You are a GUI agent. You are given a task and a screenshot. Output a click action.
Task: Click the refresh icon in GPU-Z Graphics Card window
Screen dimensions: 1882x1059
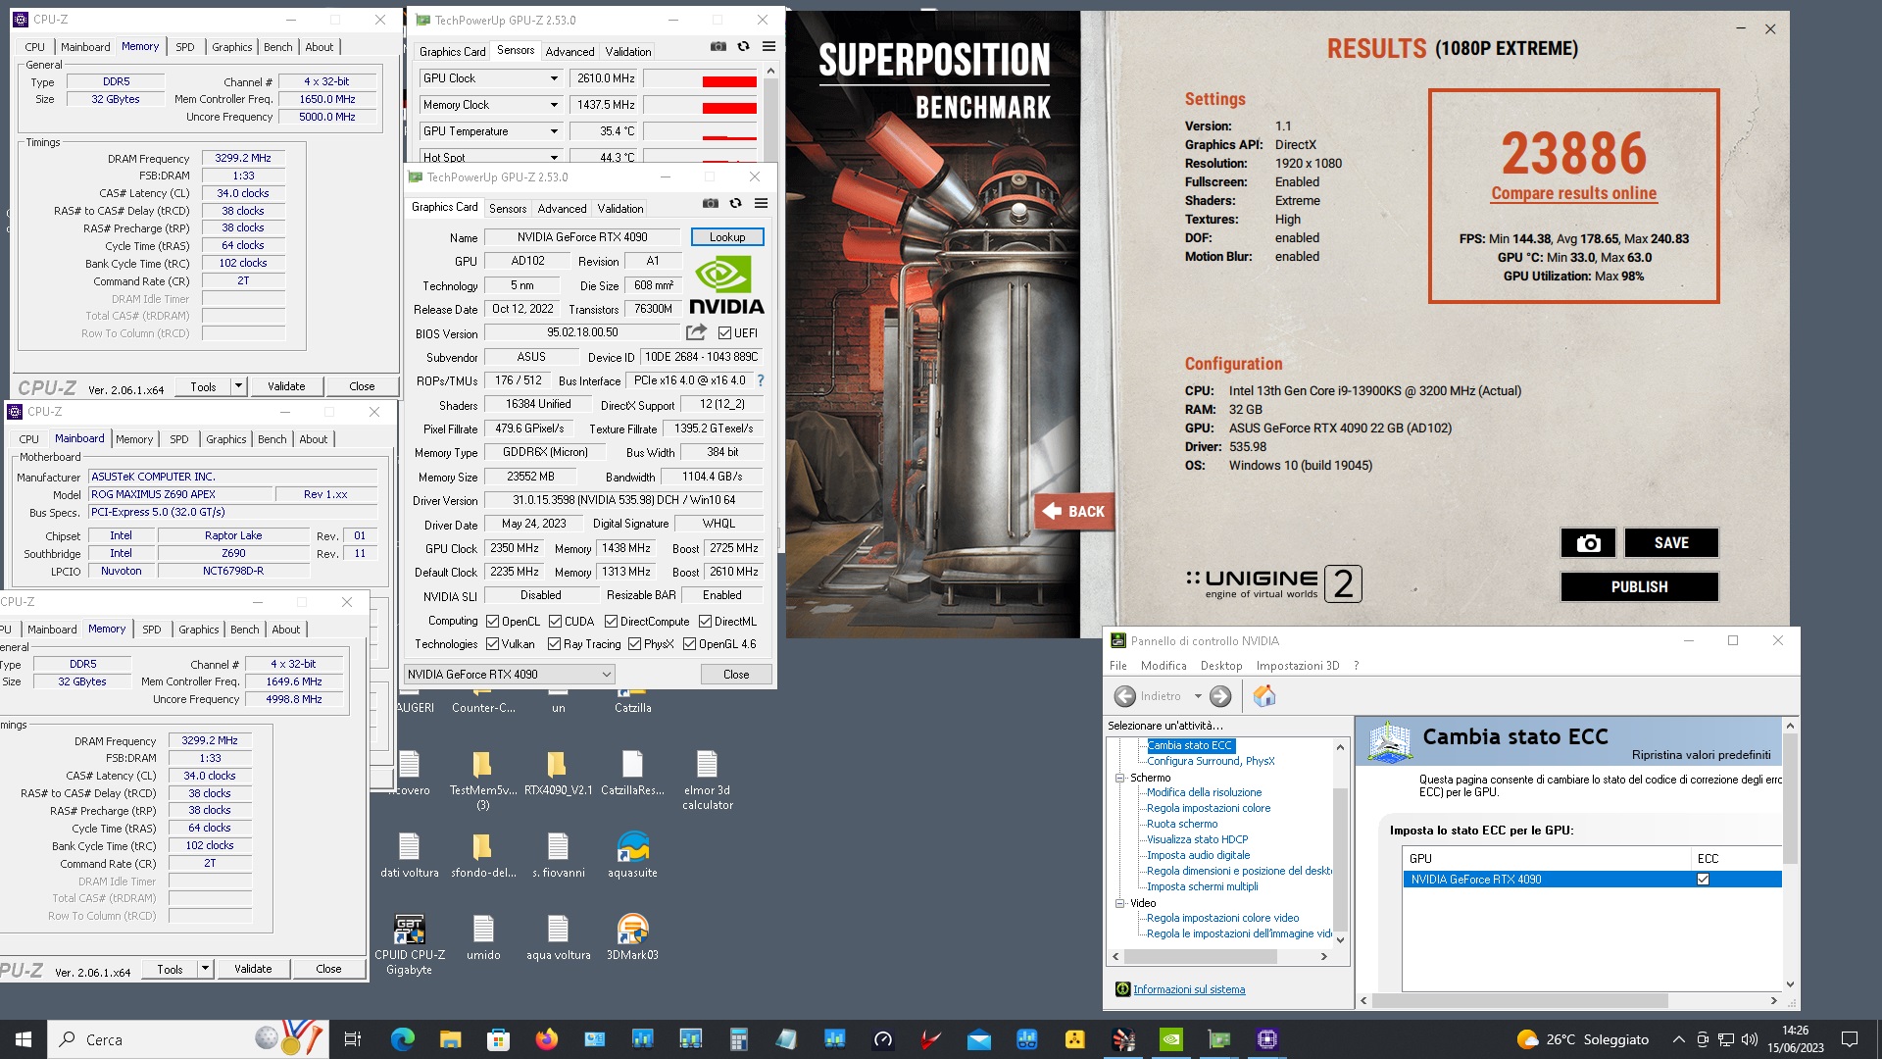pyautogui.click(x=735, y=204)
